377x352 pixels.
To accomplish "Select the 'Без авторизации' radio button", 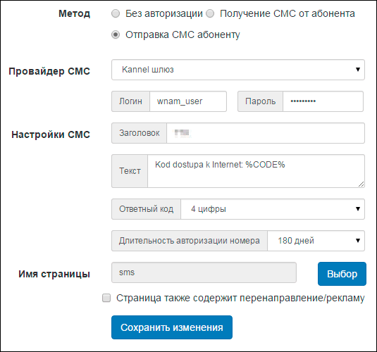I will point(116,13).
